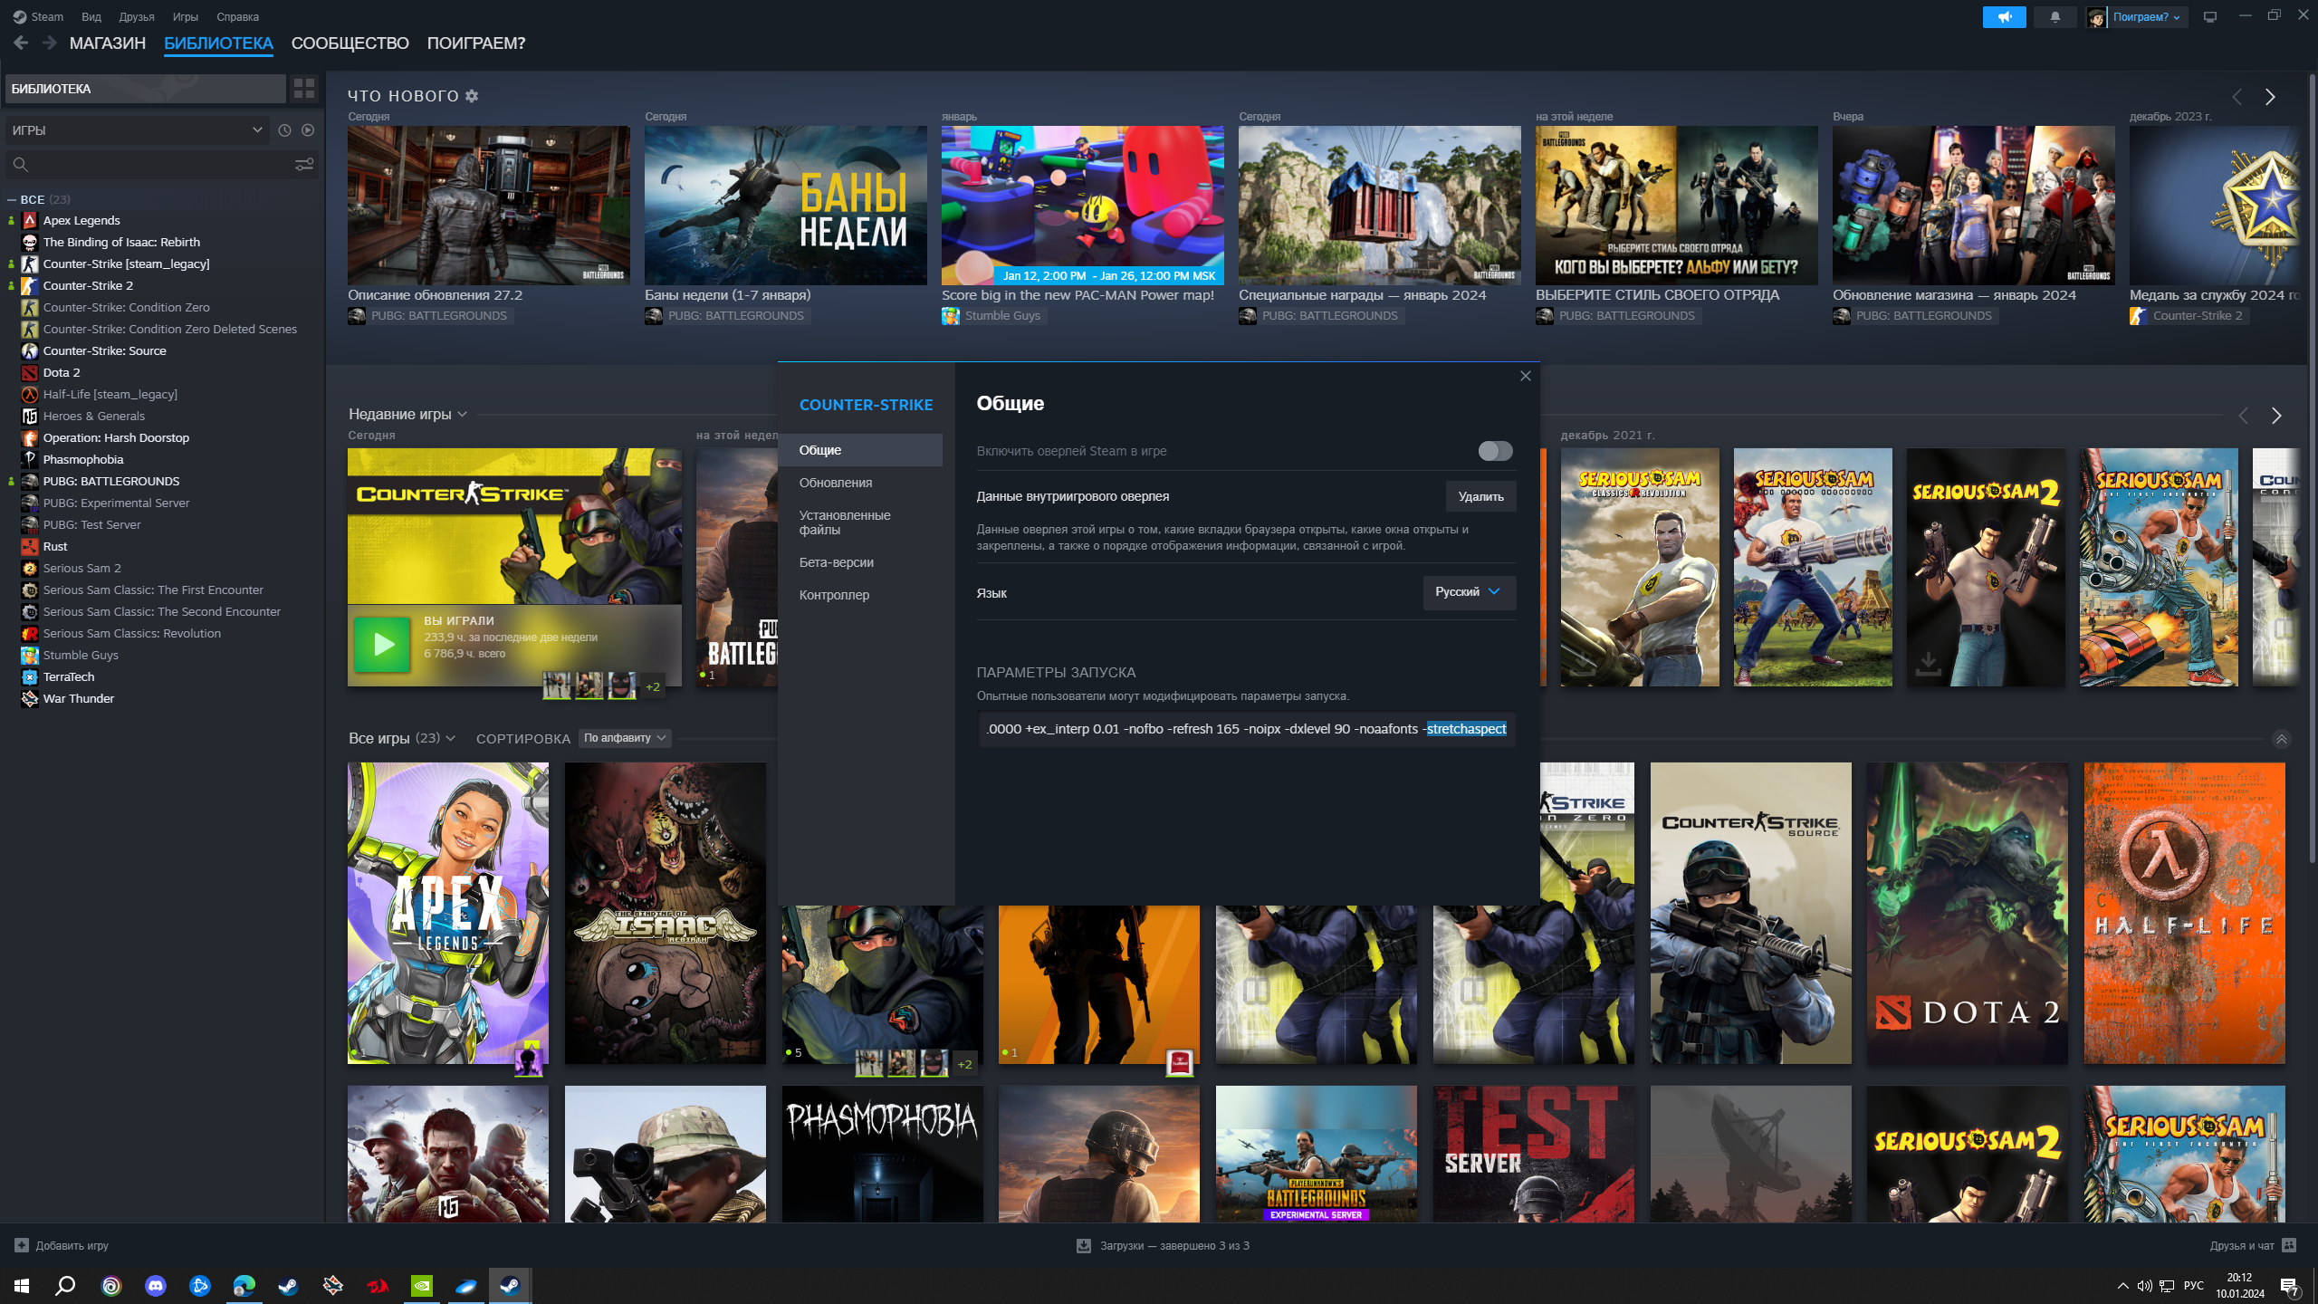The image size is (2318, 1304).
Task: Click Друзья и чат link
Action: click(2242, 1245)
